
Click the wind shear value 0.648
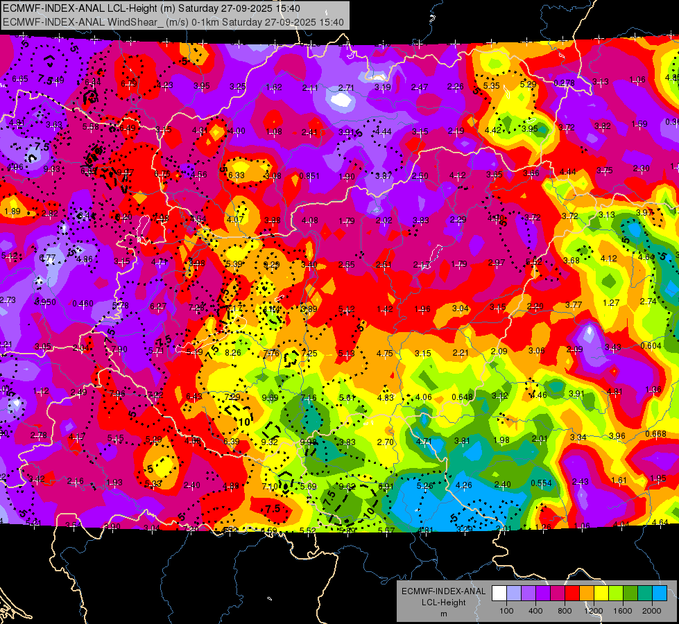click(x=462, y=397)
